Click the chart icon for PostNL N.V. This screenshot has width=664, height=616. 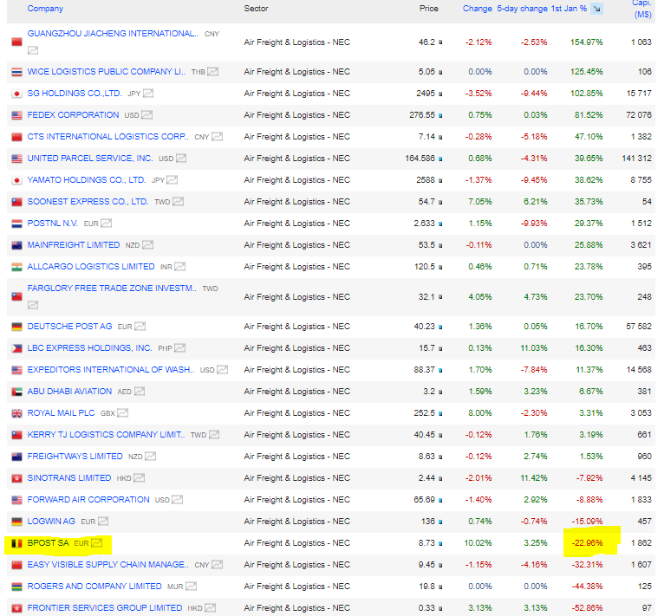pos(107,224)
